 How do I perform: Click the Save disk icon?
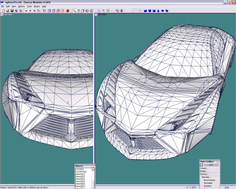click(x=12, y=11)
